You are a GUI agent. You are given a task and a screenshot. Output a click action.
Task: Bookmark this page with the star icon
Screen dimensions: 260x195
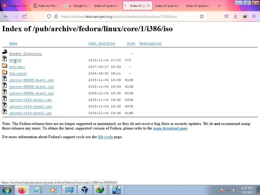pos(202,16)
